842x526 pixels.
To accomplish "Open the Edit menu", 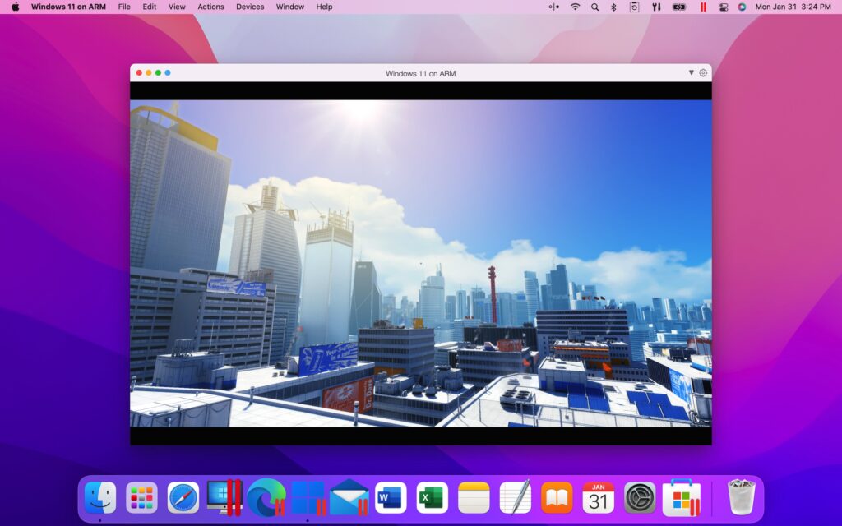I will [150, 7].
